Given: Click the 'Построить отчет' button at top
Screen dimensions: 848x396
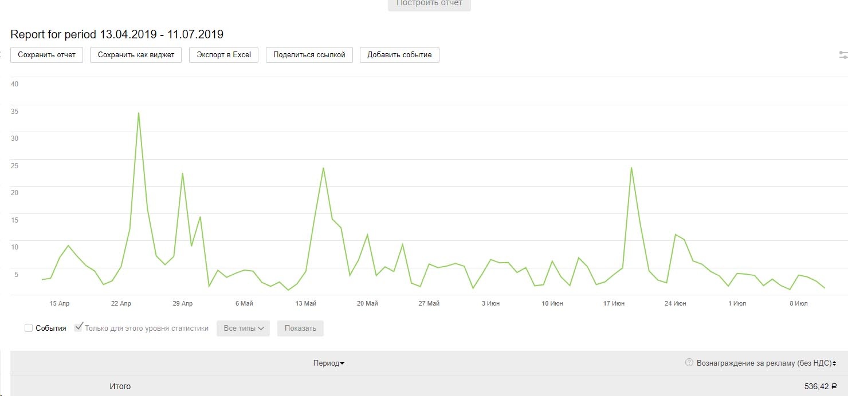Looking at the screenshot, I should click(429, 3).
